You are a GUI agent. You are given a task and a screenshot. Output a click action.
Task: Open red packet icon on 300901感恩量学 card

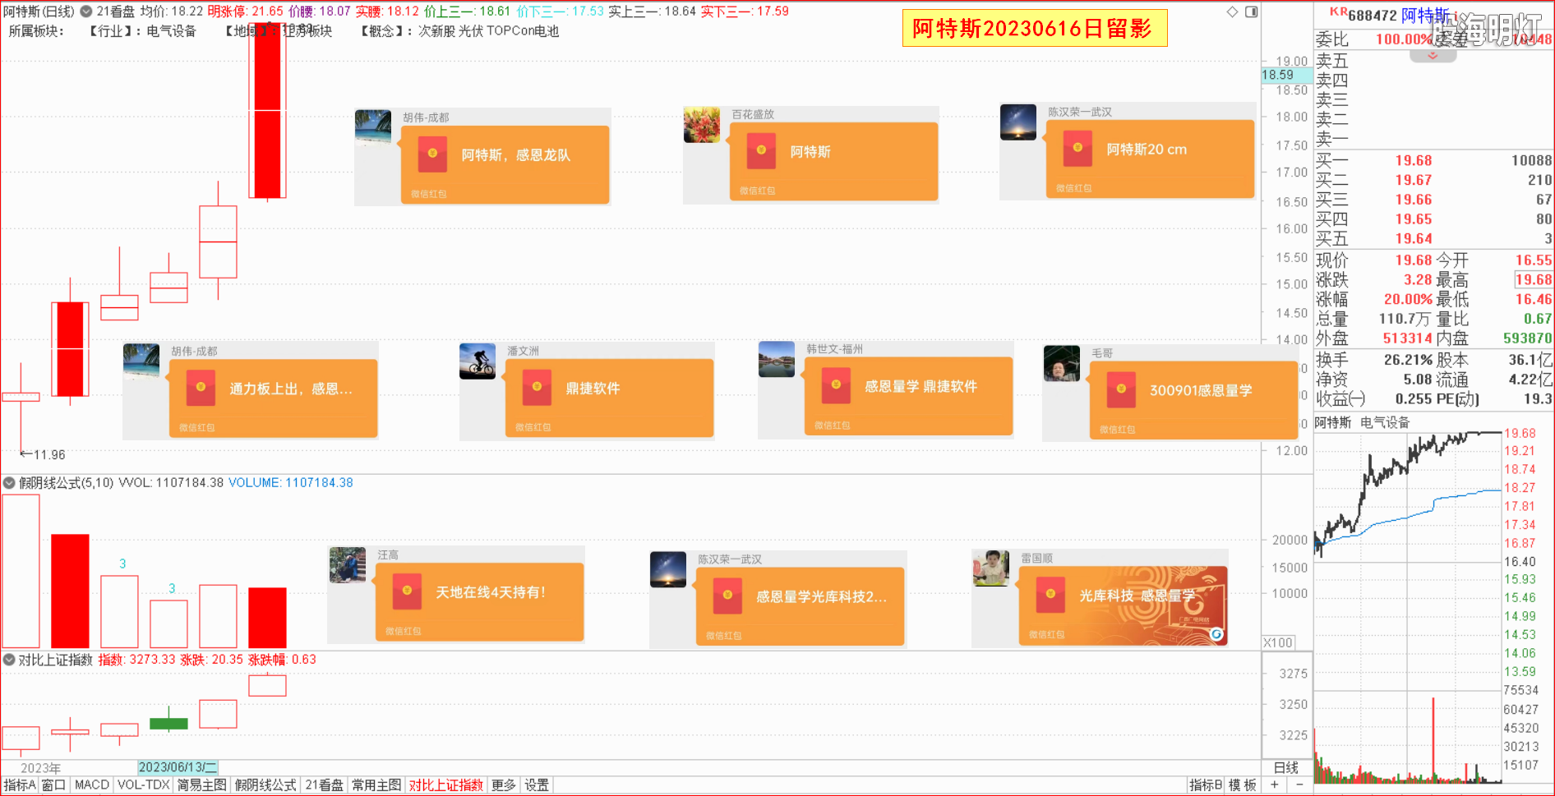click(x=1121, y=390)
